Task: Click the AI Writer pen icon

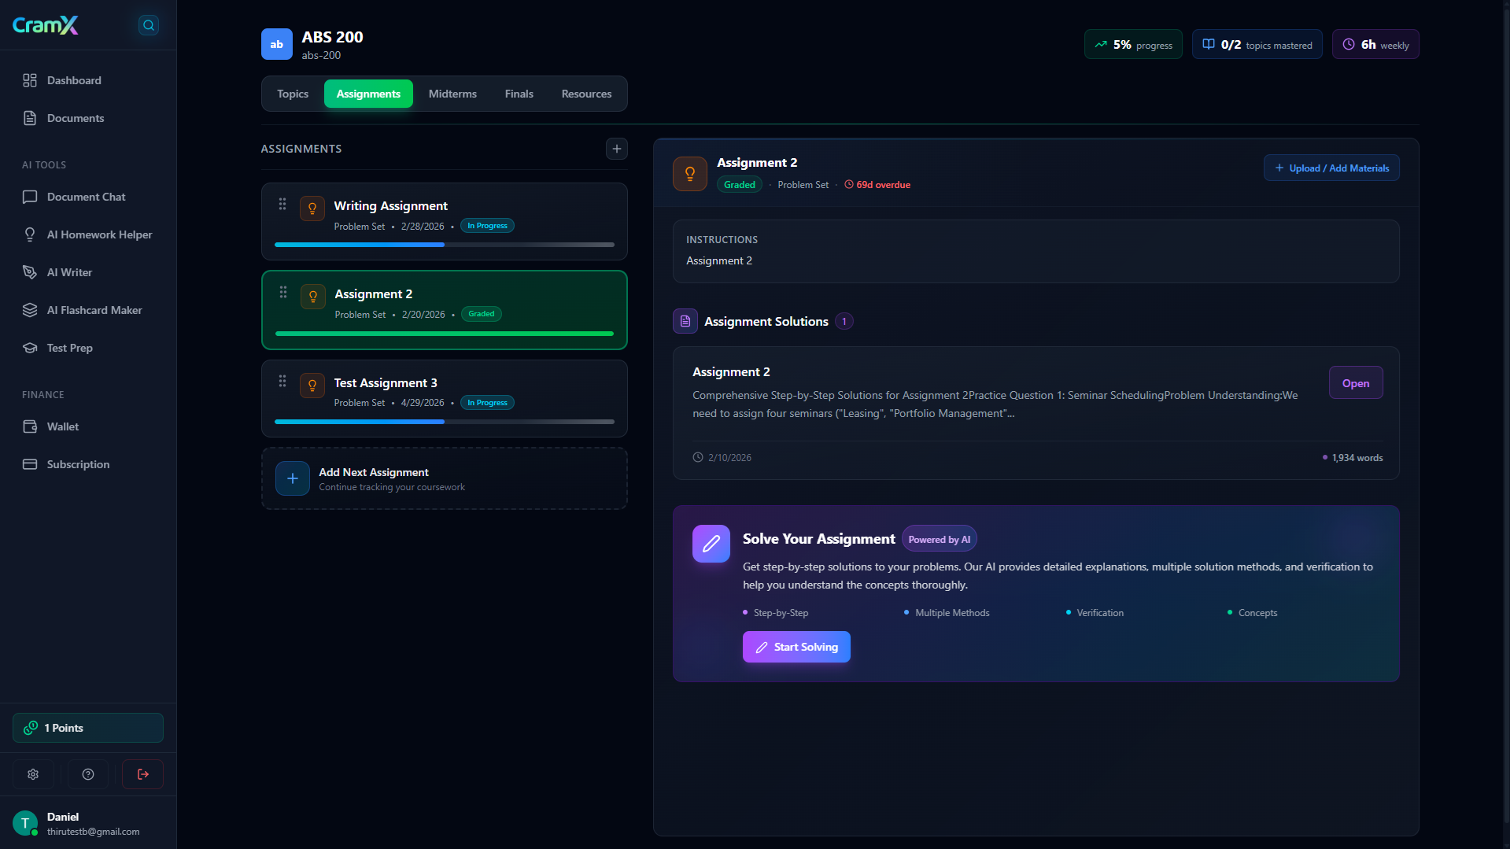Action: (30, 272)
